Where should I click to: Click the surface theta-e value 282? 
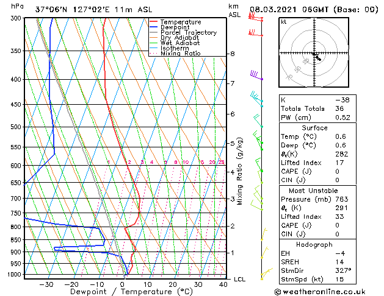(342, 154)
